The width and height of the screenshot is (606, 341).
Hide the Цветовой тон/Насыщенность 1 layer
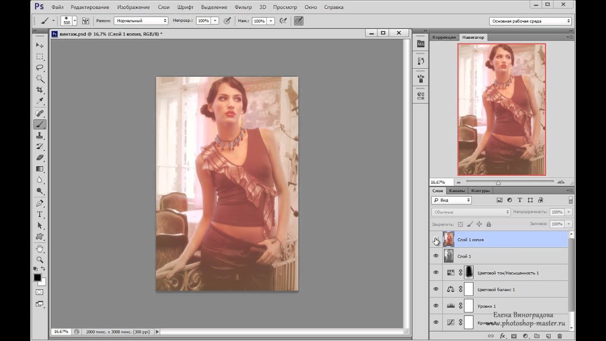click(436, 273)
